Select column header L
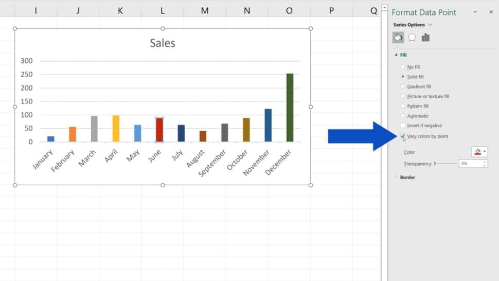The width and height of the screenshot is (499, 281). point(163,10)
